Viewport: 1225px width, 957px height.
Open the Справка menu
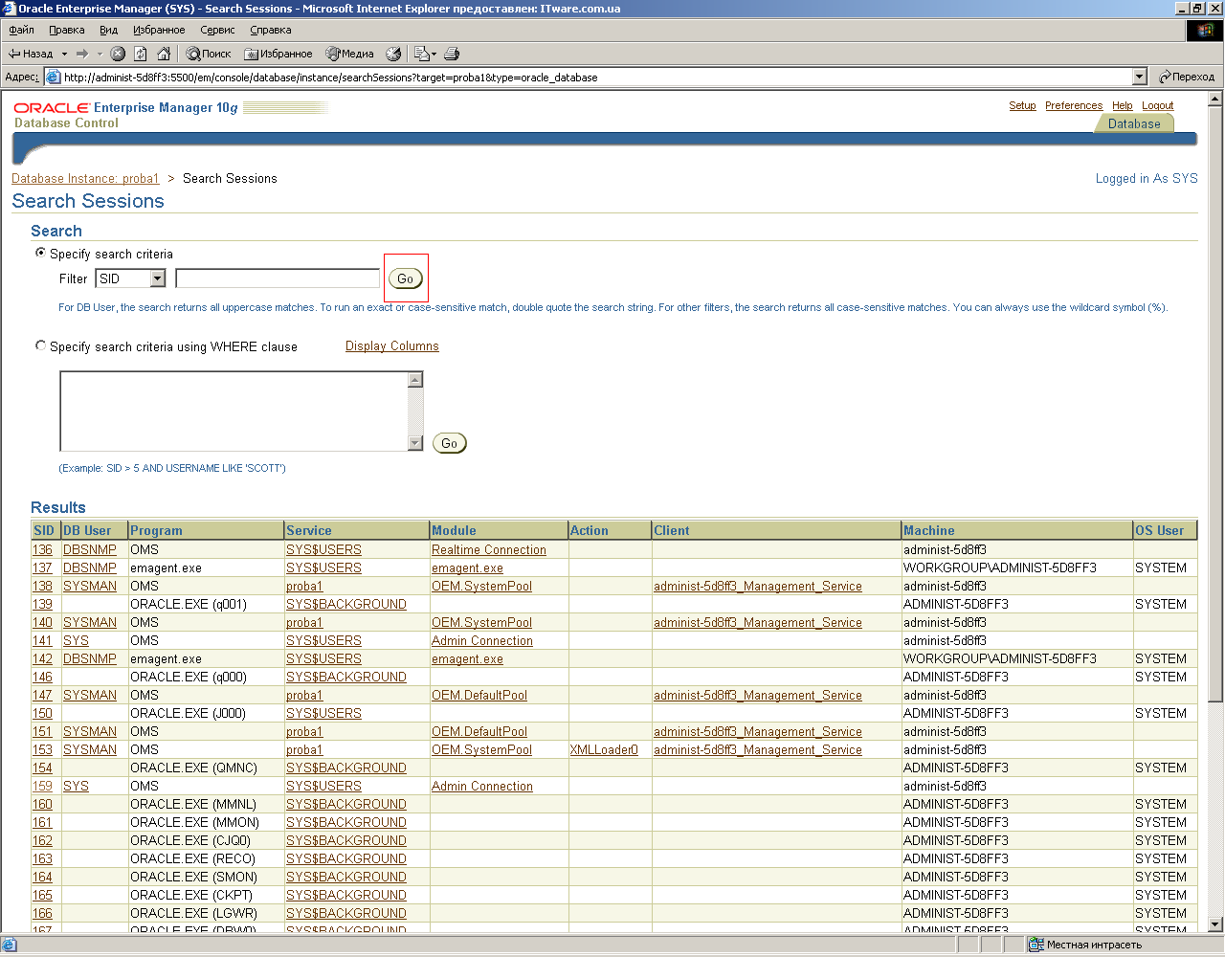(271, 30)
